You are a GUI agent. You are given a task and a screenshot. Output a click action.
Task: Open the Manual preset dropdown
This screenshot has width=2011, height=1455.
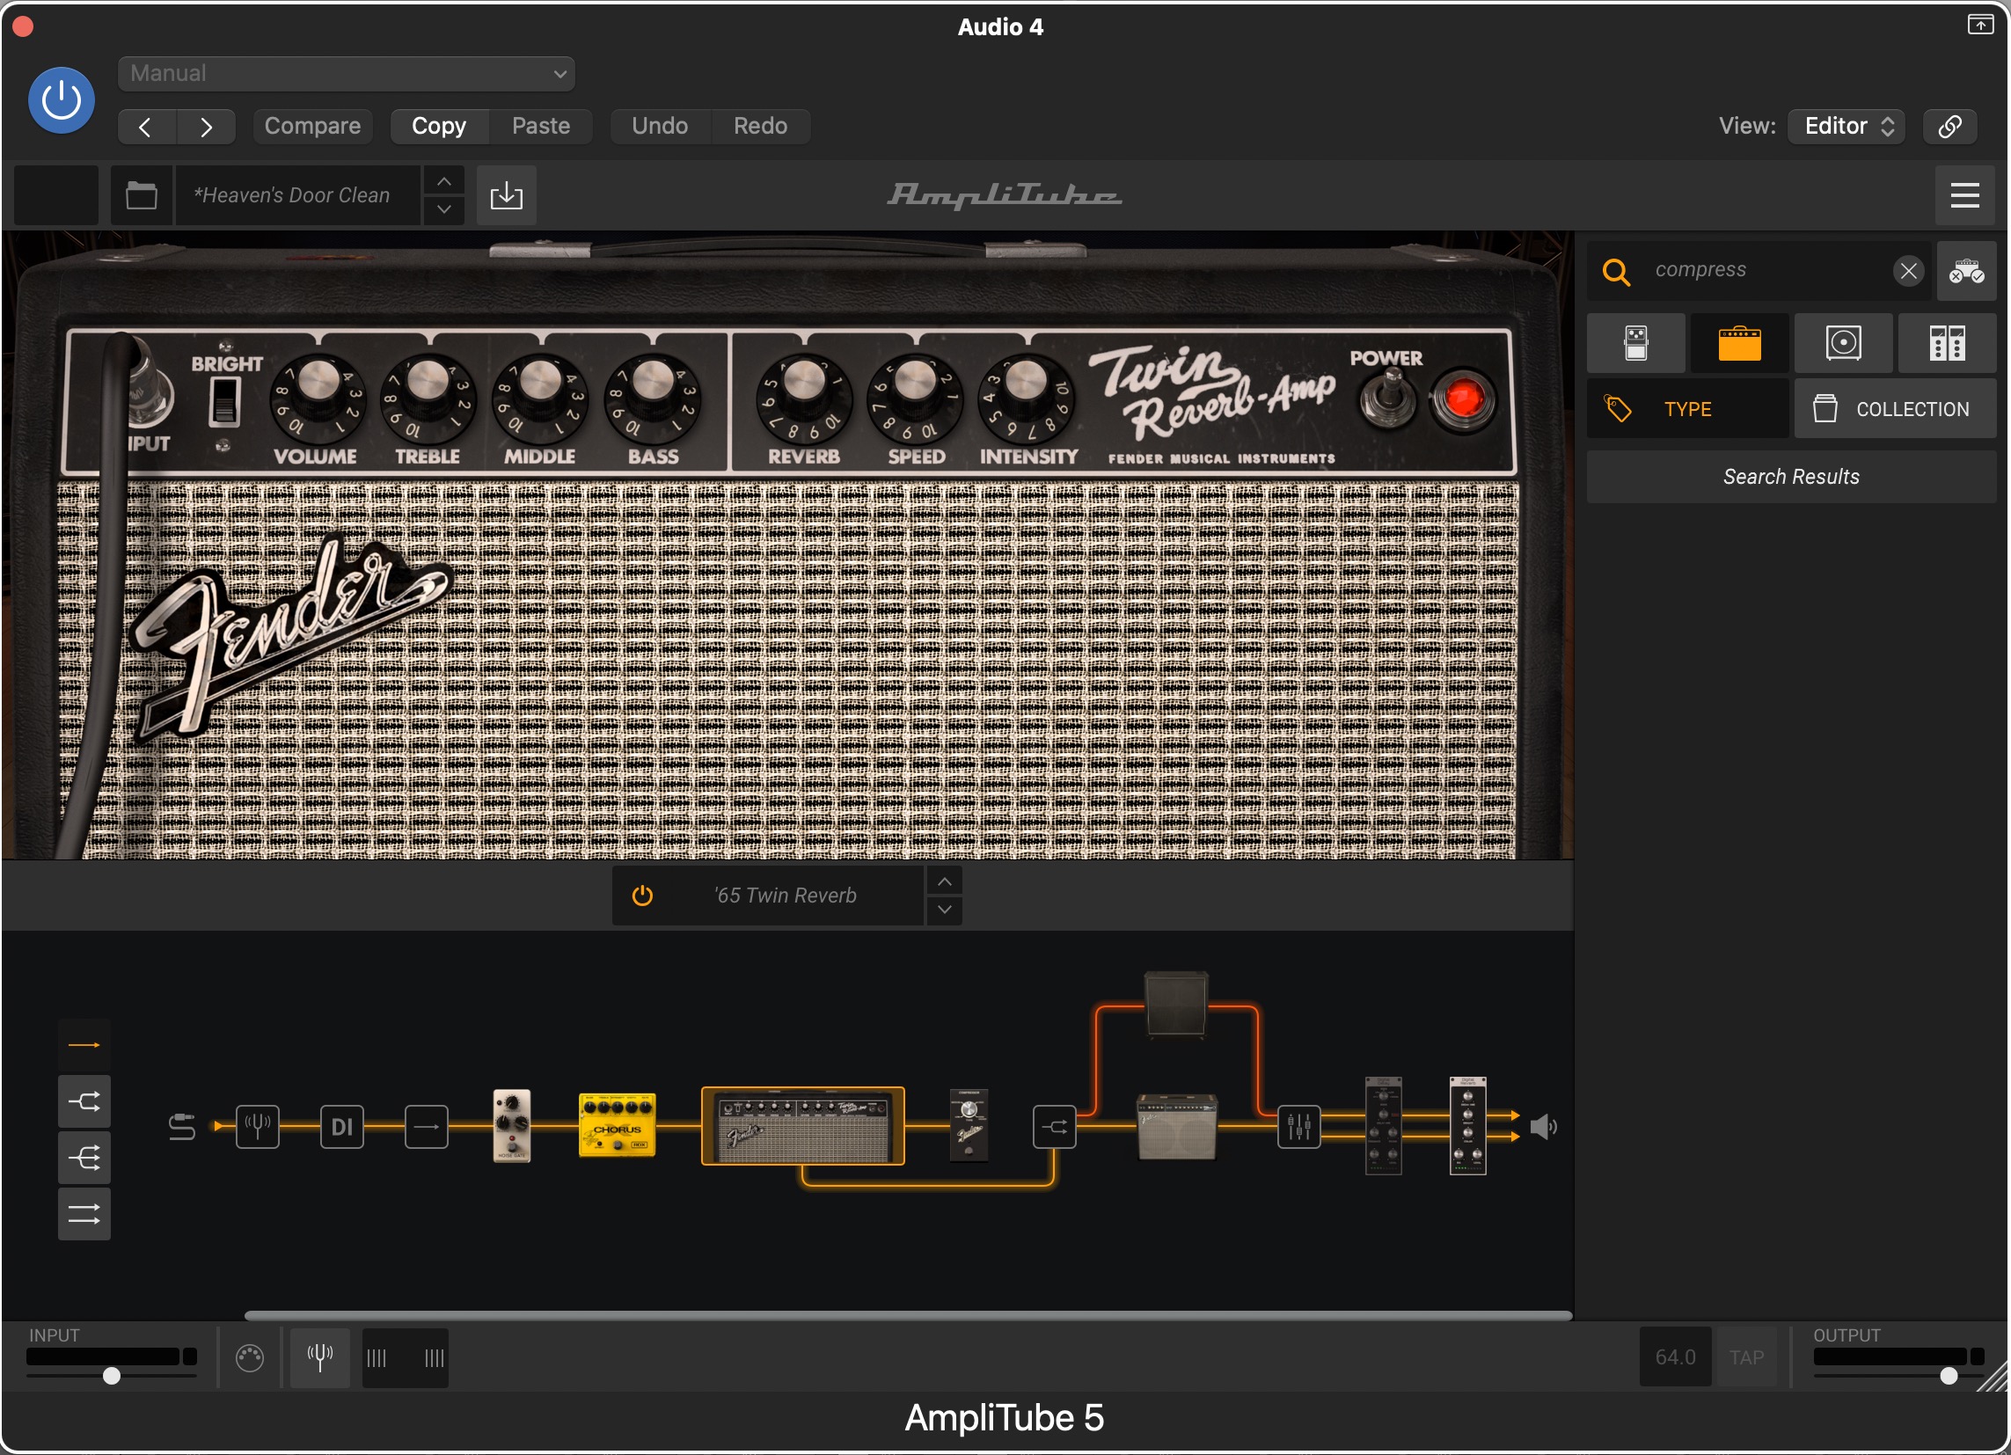tap(346, 74)
